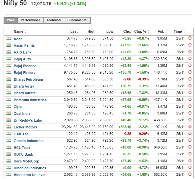Click the Nifty 50 index heading
Viewport: 195px width, 179px height.
click(15, 4)
